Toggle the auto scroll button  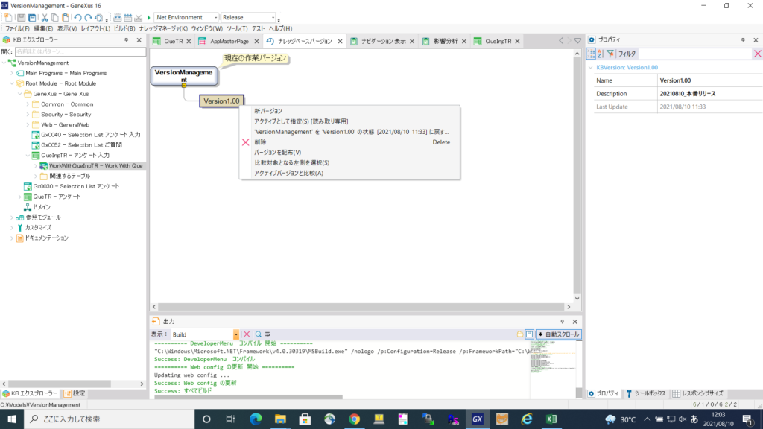click(558, 334)
